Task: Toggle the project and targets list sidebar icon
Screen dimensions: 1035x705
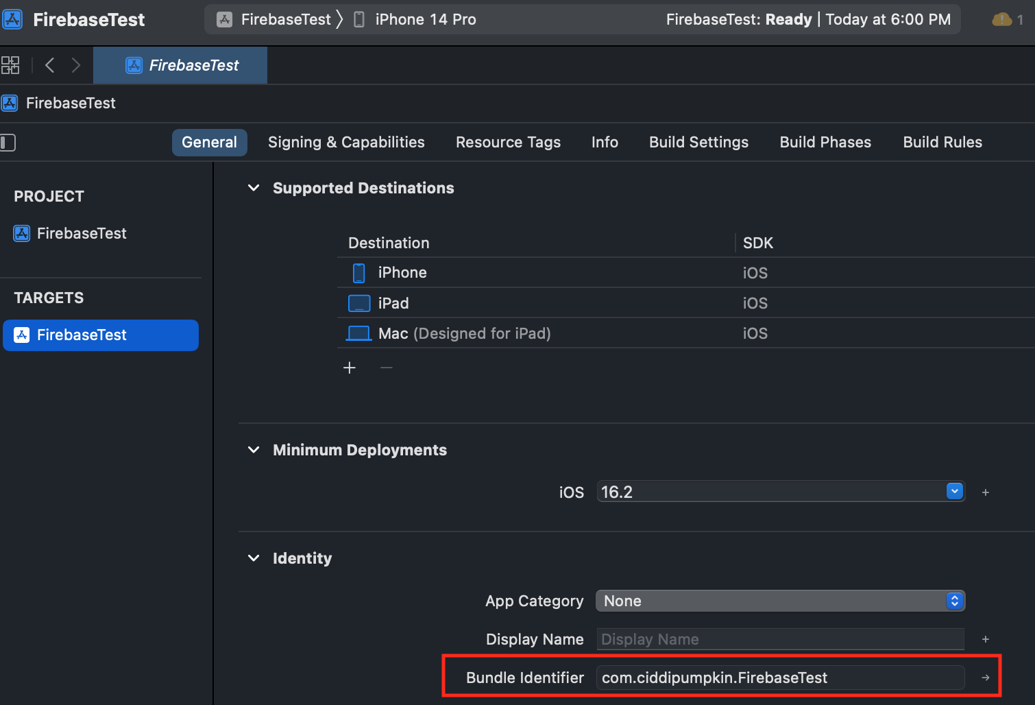Action: [8, 143]
